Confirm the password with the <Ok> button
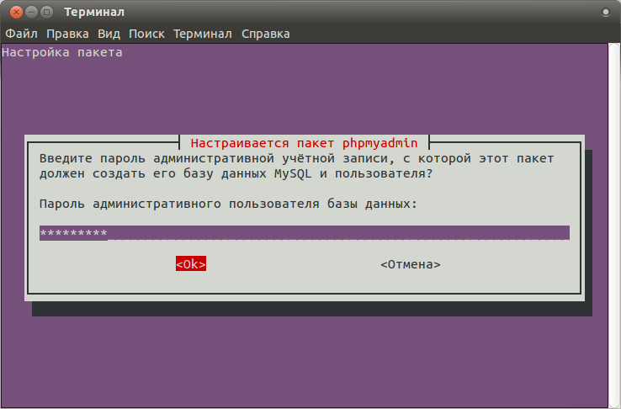The width and height of the screenshot is (621, 409). [191, 264]
